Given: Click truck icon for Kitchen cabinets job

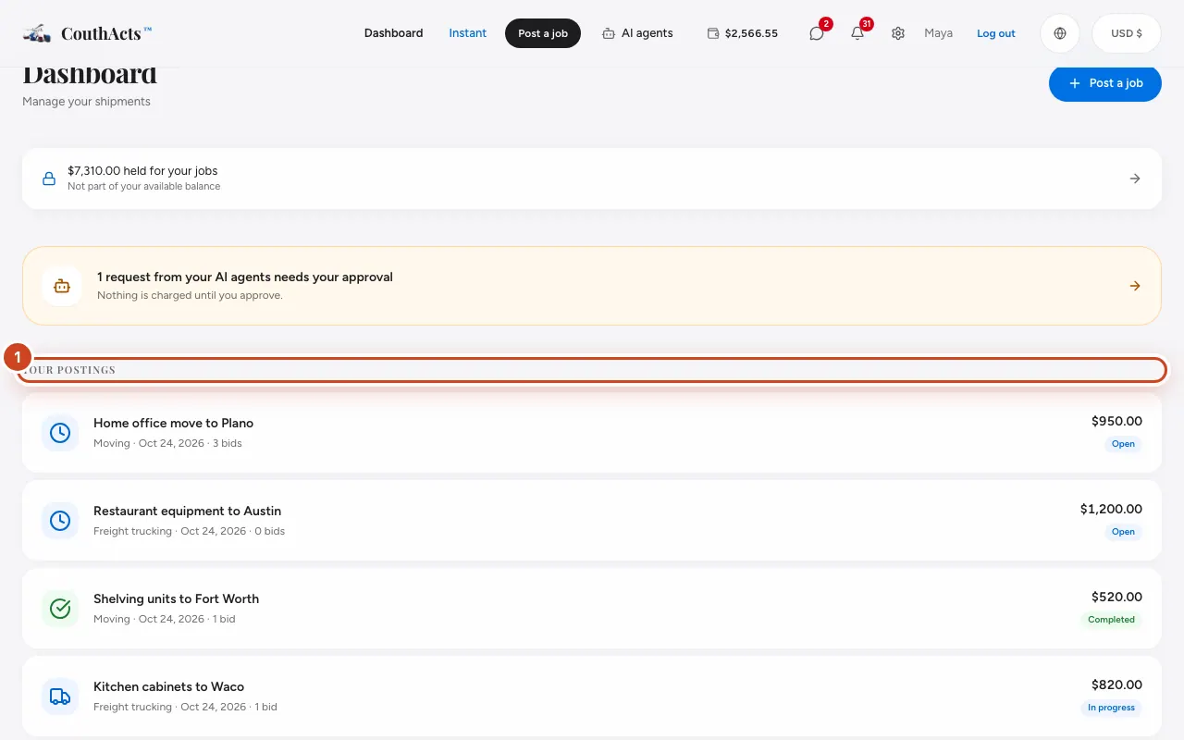Looking at the screenshot, I should (x=60, y=697).
